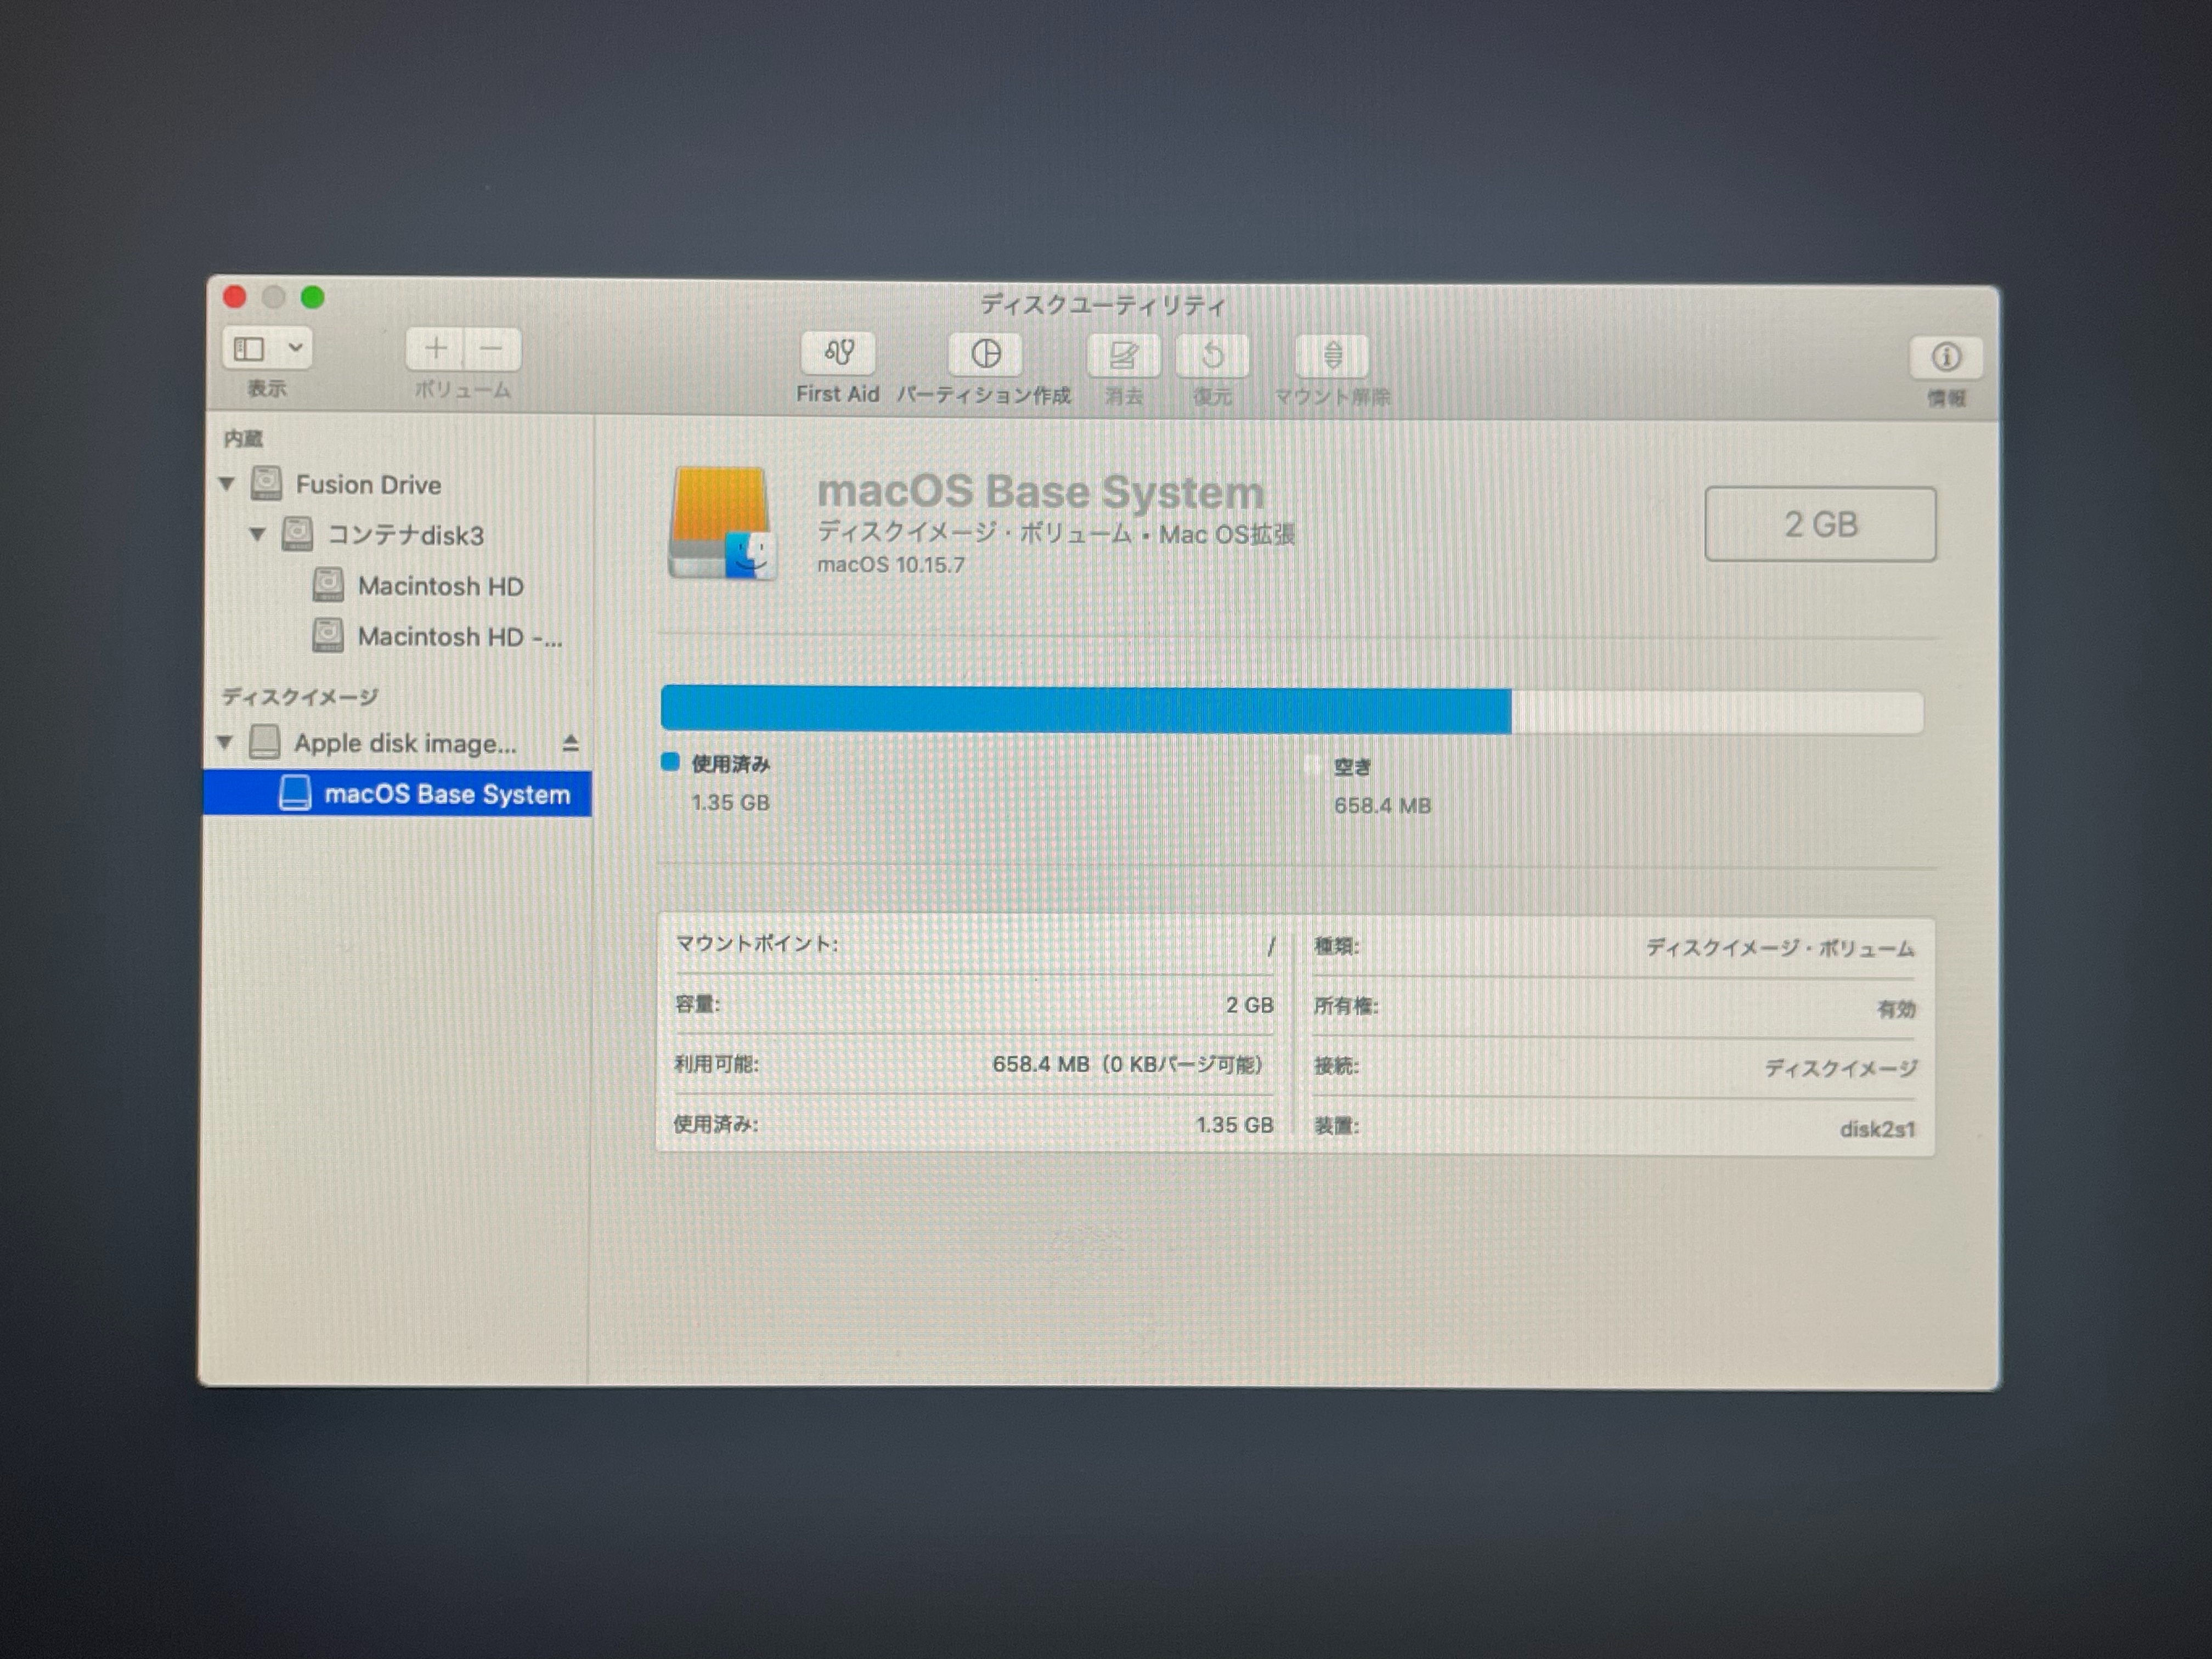
Task: Add a volume with the plus button
Action: (437, 349)
